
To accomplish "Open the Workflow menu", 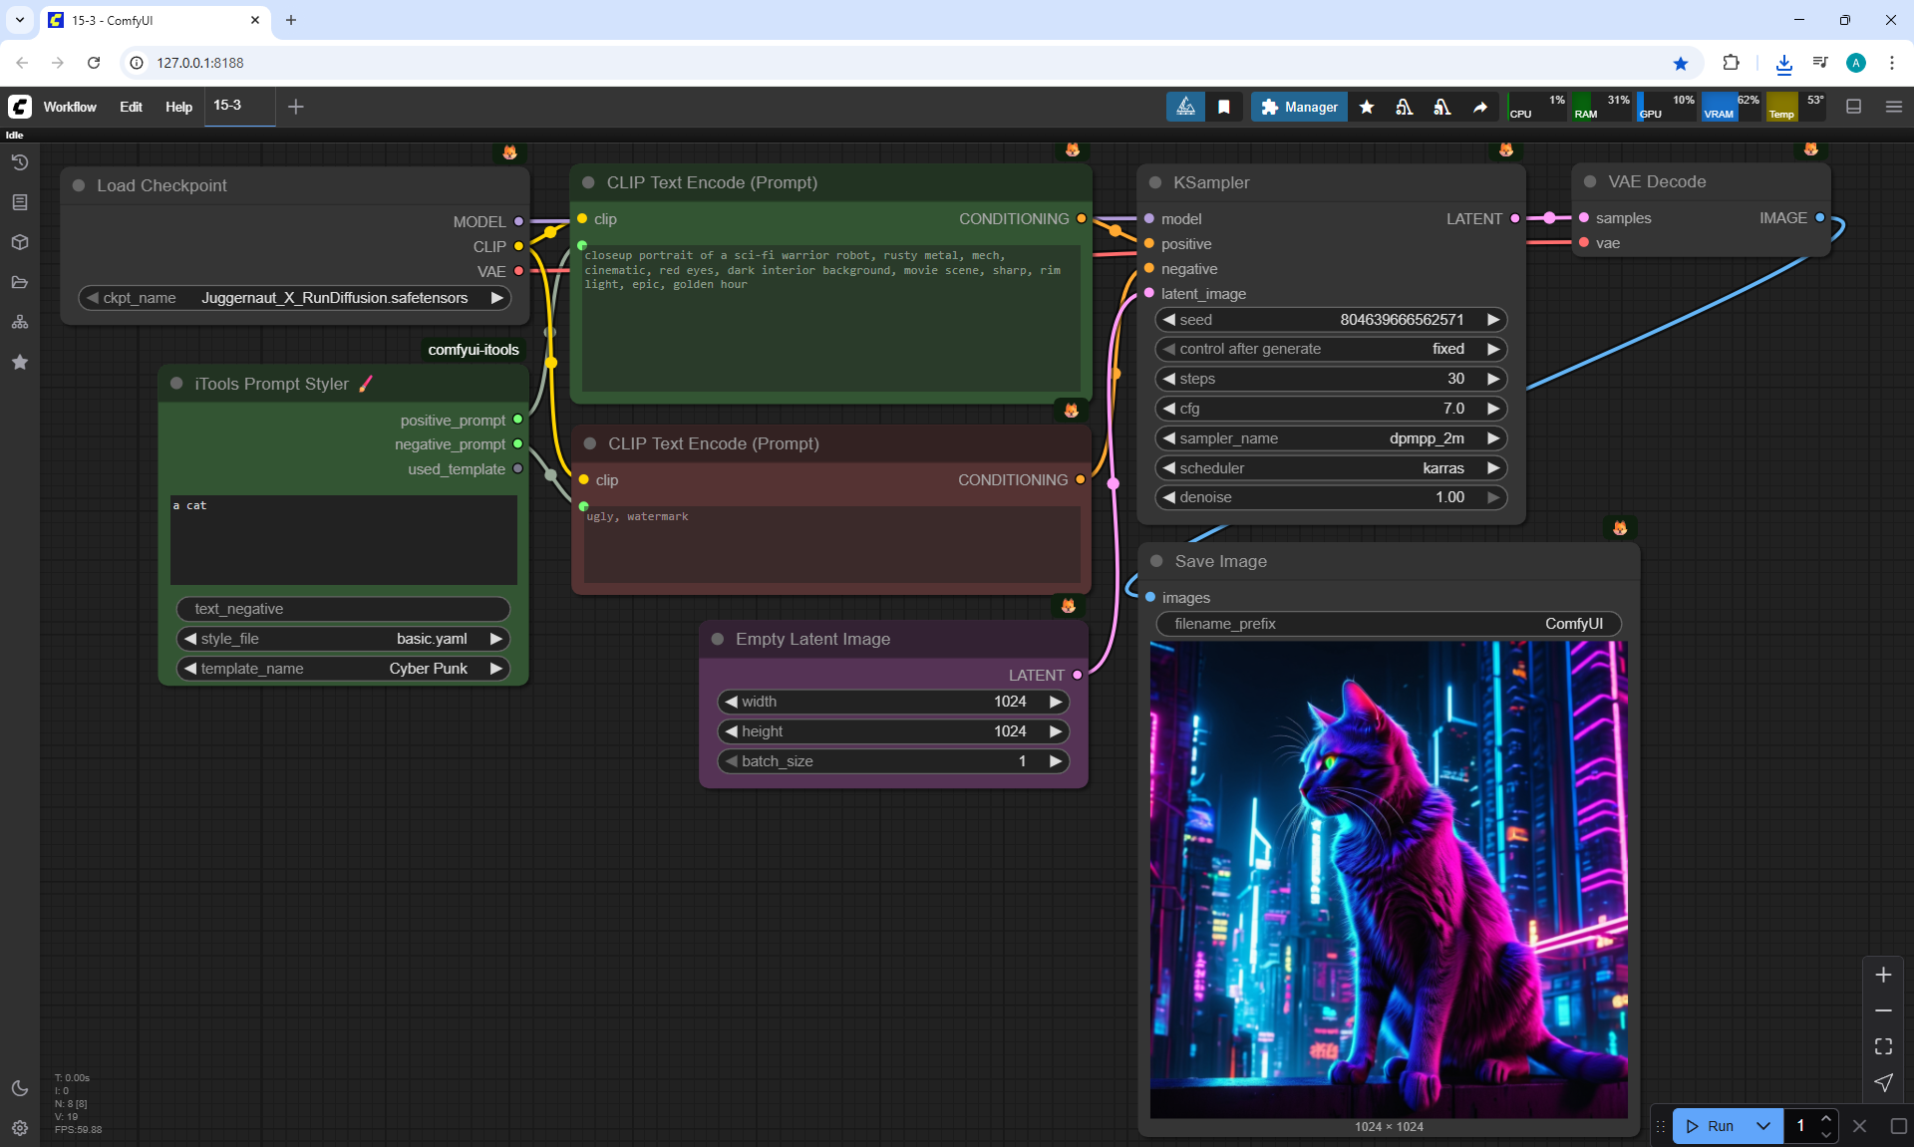I will point(70,107).
